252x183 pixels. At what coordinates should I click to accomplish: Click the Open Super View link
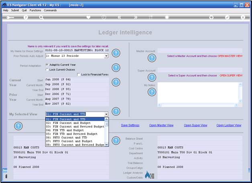point(195,125)
